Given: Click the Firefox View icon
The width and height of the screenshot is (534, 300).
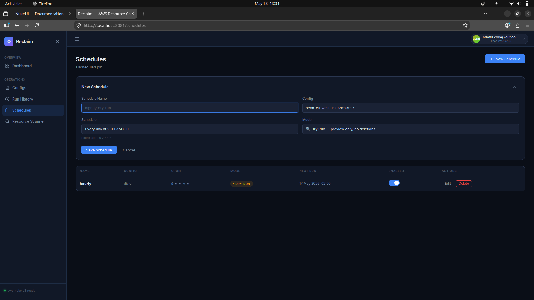Looking at the screenshot, I should (6, 14).
